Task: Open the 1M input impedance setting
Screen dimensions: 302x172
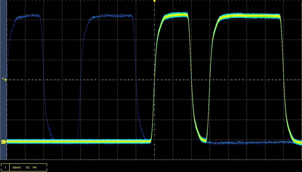Action: [x=34, y=167]
